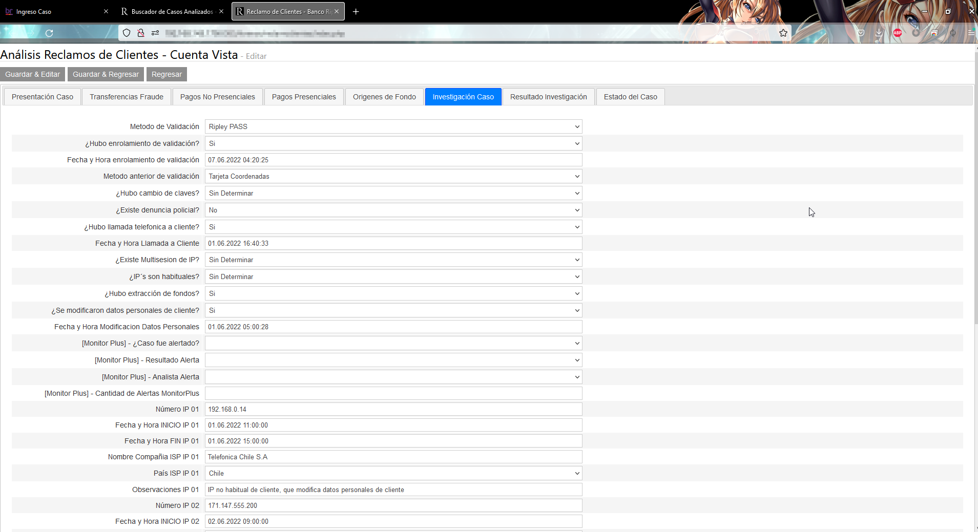Image resolution: width=978 pixels, height=532 pixels.
Task: Click the vertical page scrollbar
Action: coord(975,184)
